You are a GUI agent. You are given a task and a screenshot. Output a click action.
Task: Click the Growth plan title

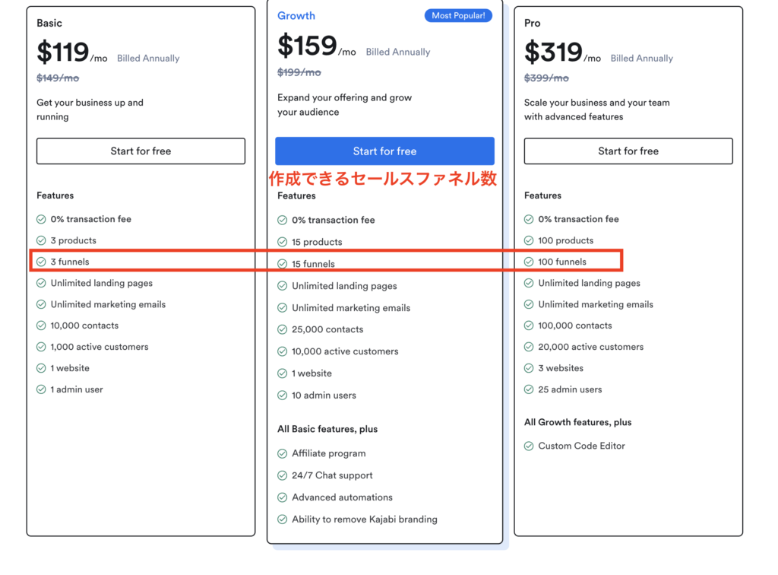296,15
